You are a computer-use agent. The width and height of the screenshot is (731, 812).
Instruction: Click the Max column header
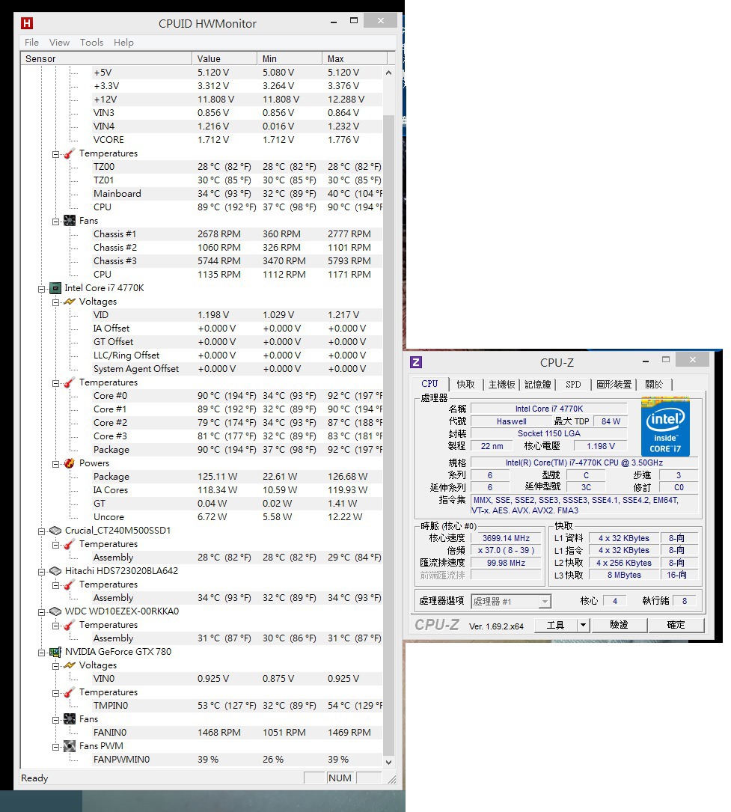point(355,58)
